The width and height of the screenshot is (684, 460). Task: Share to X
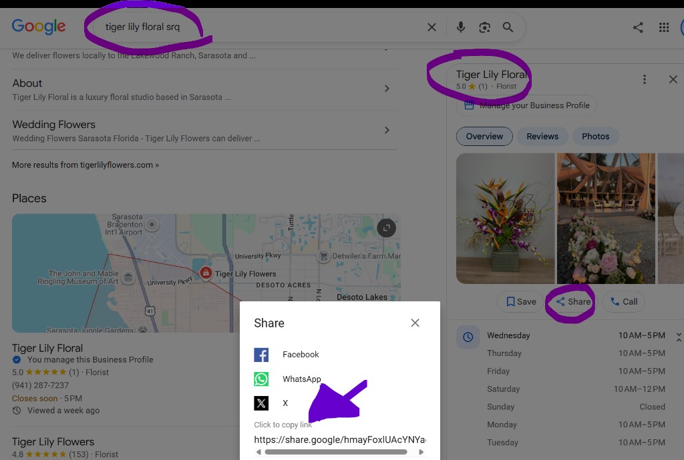coord(271,403)
